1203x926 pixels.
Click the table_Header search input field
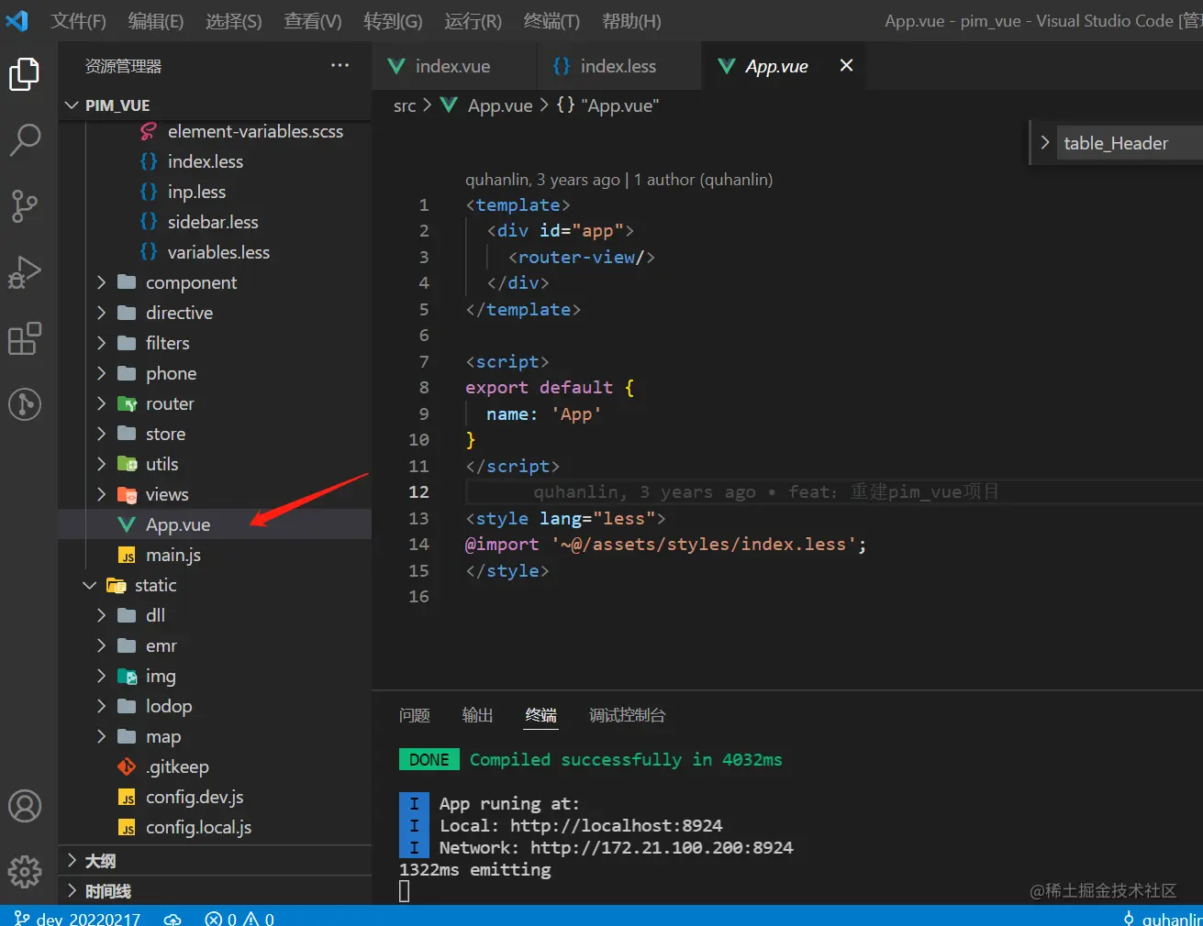tap(1131, 143)
